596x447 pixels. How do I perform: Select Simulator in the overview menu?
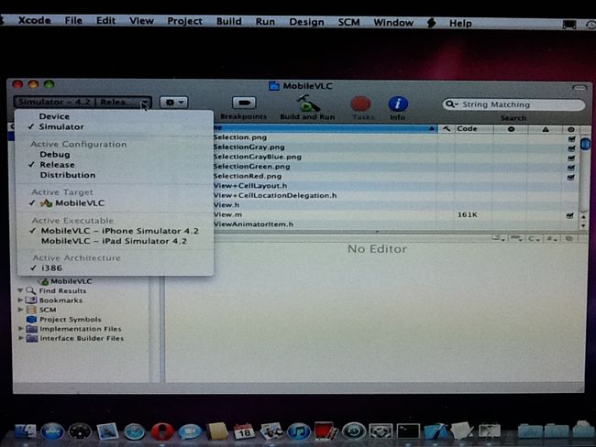[x=61, y=126]
